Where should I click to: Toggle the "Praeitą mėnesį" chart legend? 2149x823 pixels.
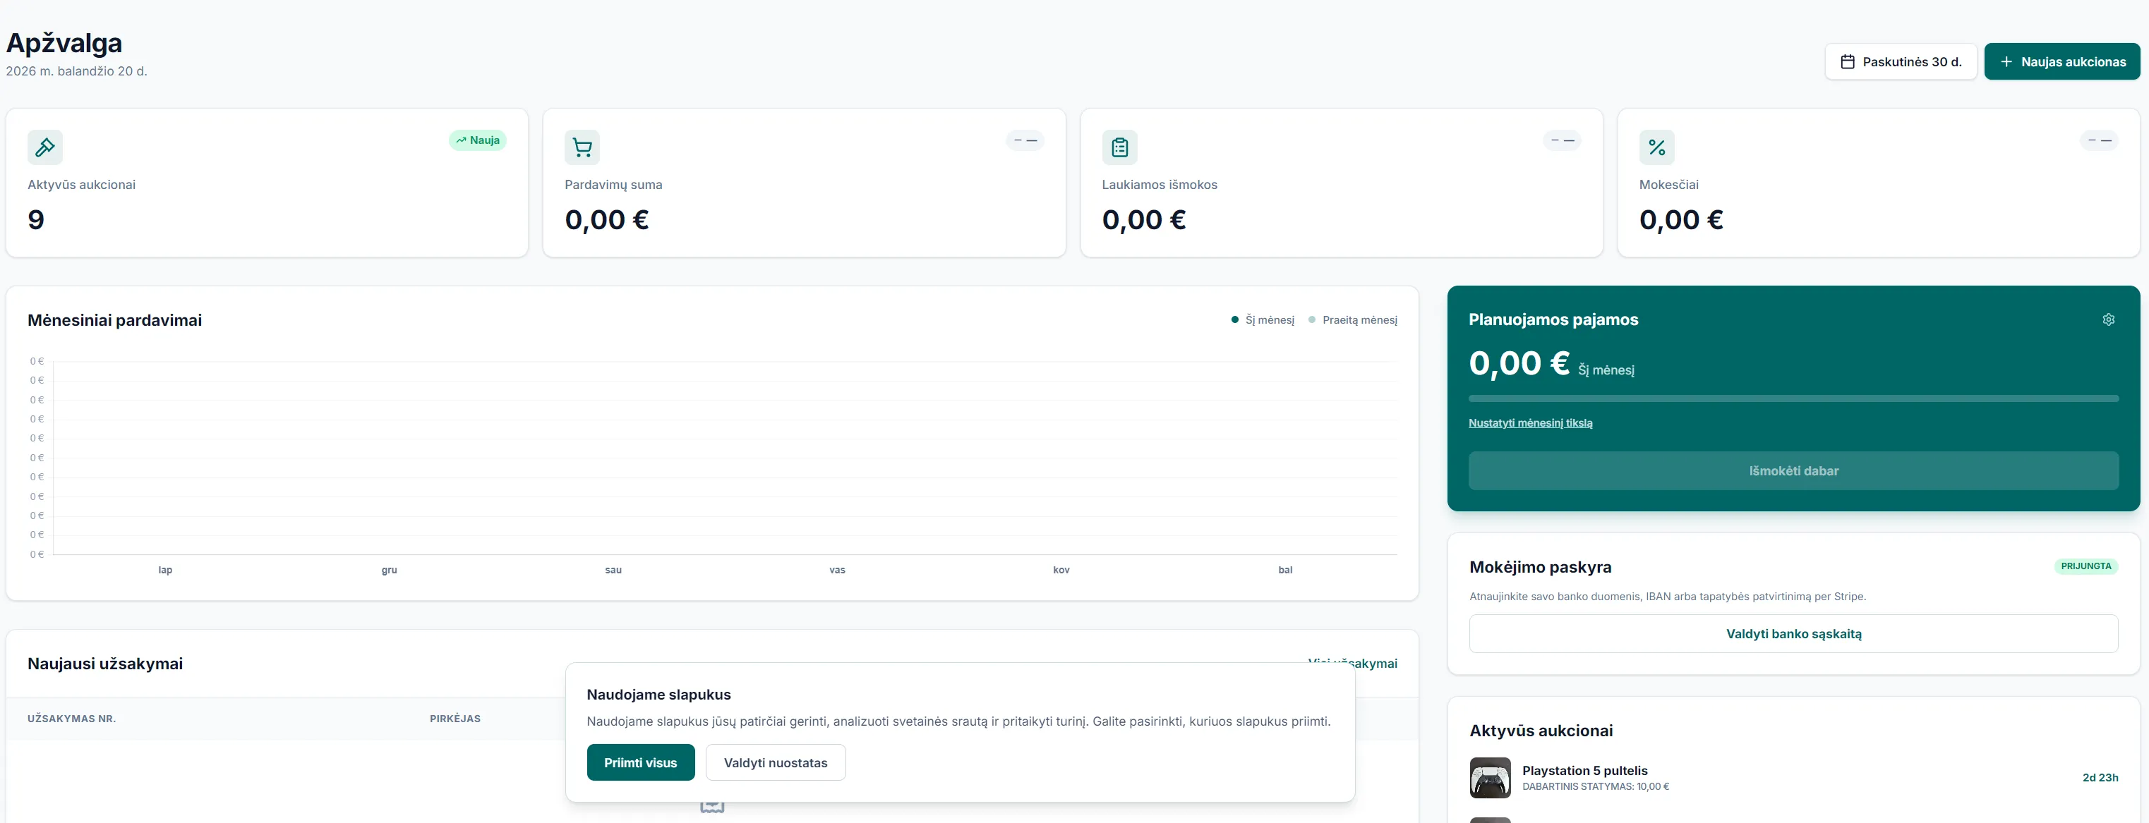[1354, 319]
